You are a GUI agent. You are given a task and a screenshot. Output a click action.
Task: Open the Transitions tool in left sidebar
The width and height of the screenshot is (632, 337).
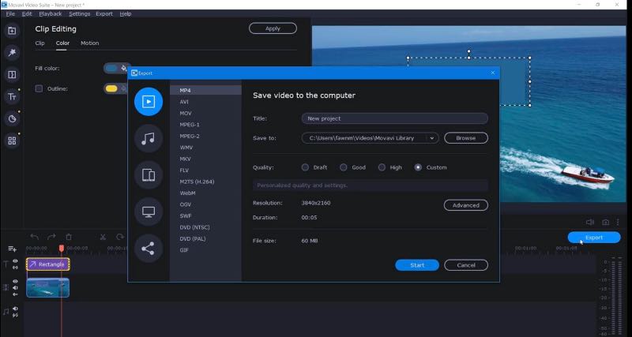point(12,75)
